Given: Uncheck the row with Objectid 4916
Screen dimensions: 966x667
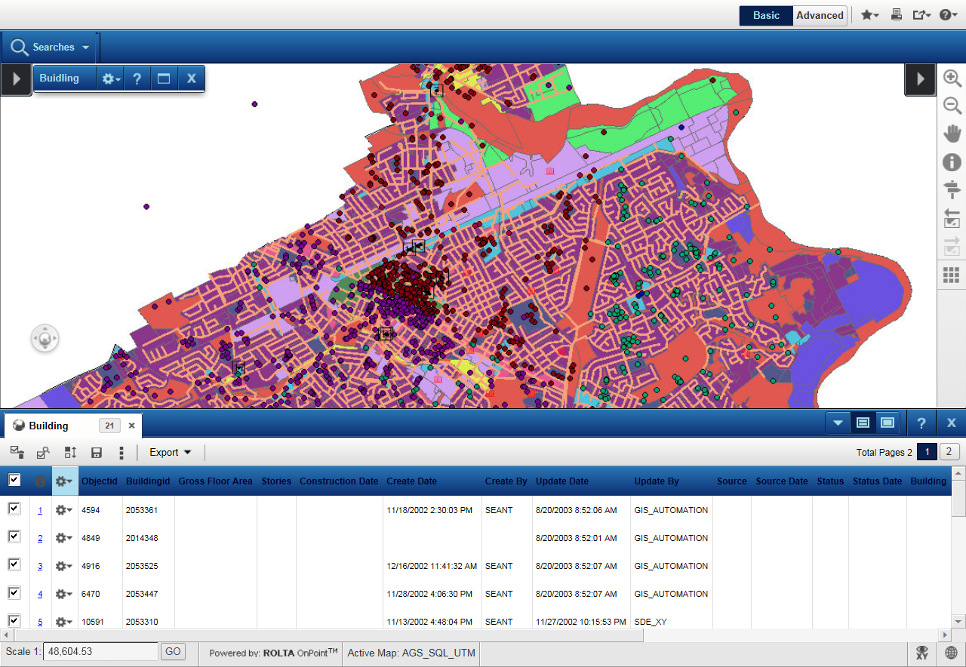Looking at the screenshot, I should tap(14, 564).
